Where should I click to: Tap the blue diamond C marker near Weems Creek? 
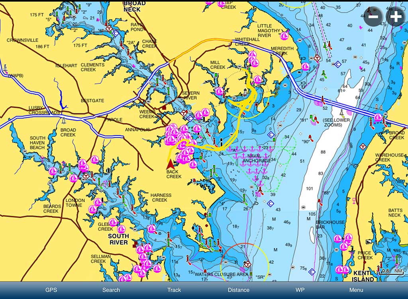[190, 118]
